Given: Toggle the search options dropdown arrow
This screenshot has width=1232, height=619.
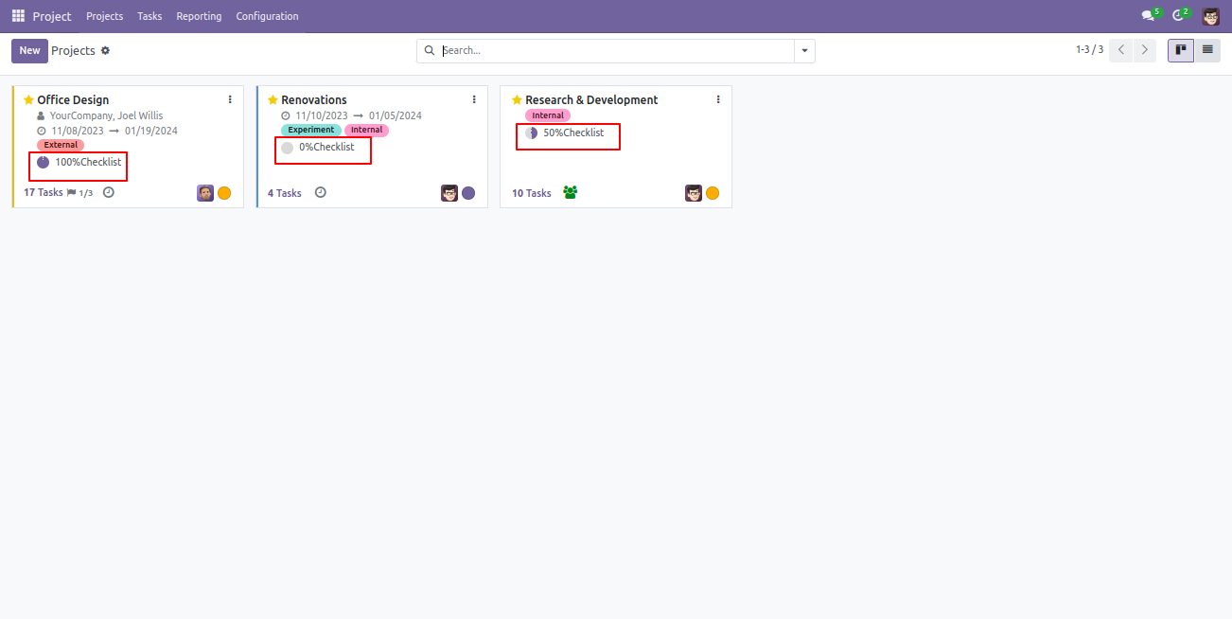Looking at the screenshot, I should coord(804,51).
